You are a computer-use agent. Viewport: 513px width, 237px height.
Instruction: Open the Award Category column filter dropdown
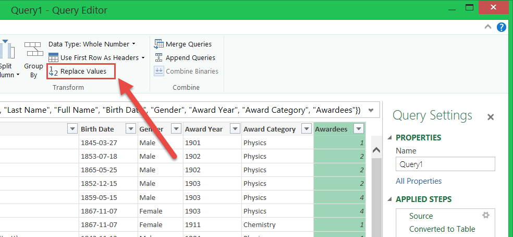coord(306,129)
